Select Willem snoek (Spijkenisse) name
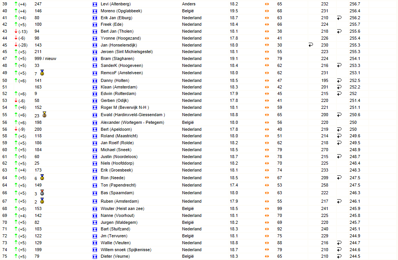Viewport: 398px width, 260px height. [126, 250]
